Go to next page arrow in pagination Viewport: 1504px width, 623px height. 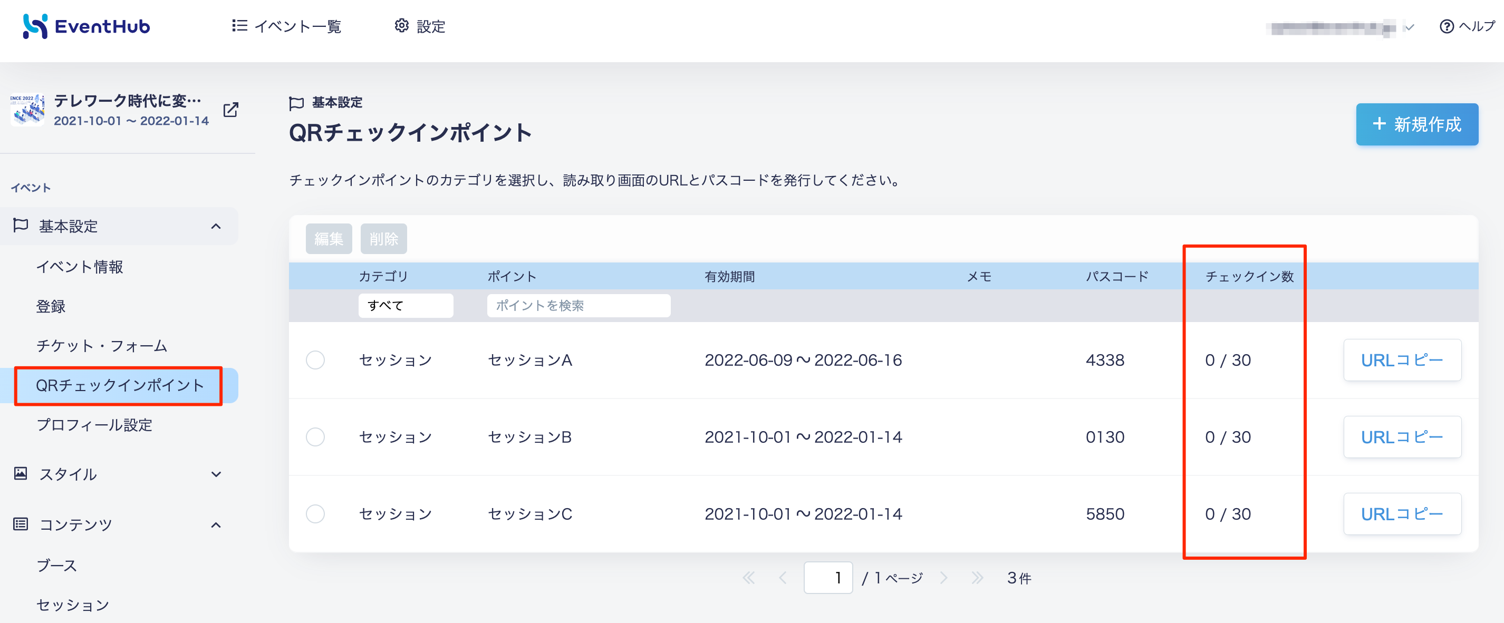[944, 578]
